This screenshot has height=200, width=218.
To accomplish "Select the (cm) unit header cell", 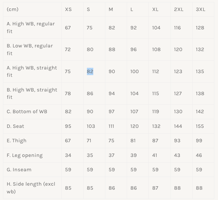I will tap(12, 9).
